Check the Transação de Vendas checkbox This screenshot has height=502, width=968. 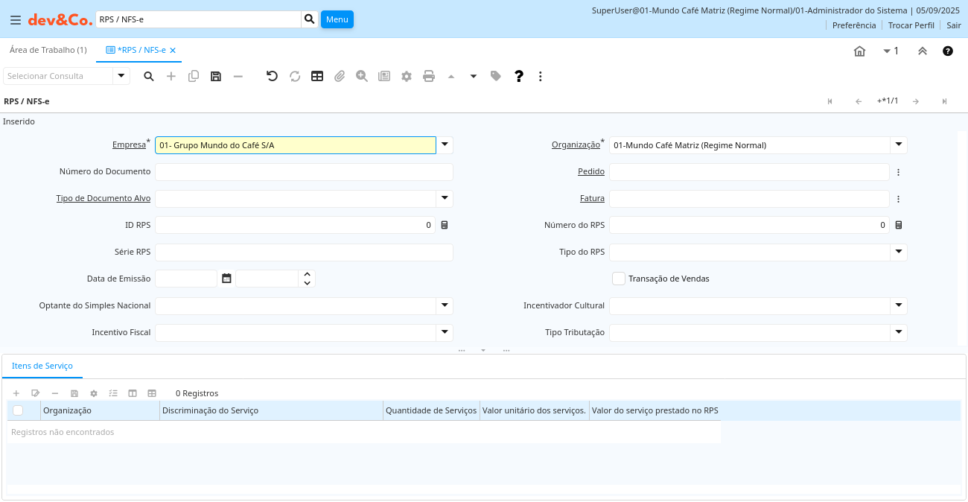(x=619, y=279)
